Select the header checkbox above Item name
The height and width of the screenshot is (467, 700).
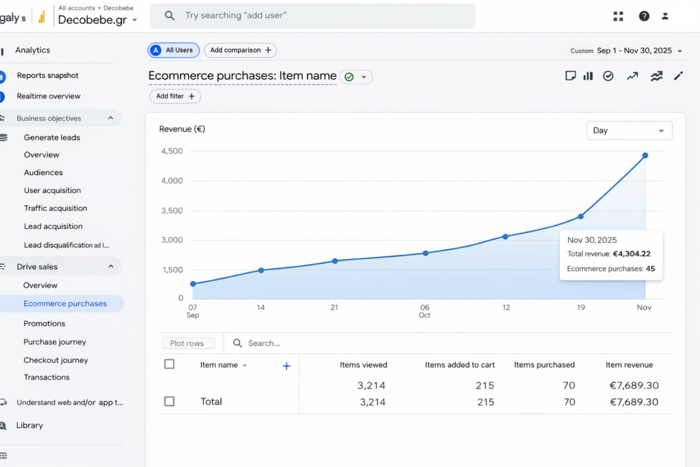pyautogui.click(x=169, y=364)
